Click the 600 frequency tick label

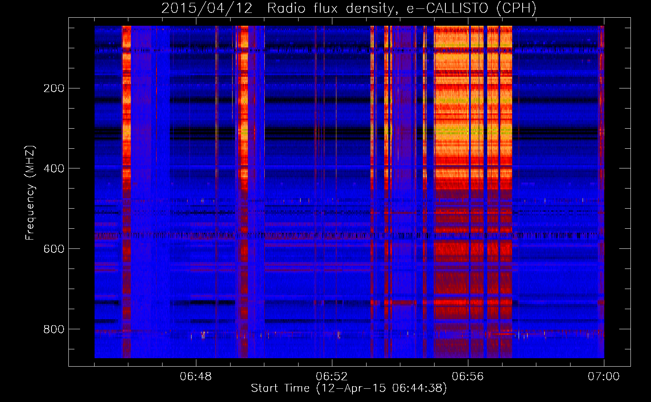54,249
